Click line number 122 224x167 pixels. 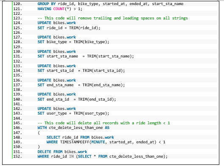pyautogui.click(x=18, y=14)
